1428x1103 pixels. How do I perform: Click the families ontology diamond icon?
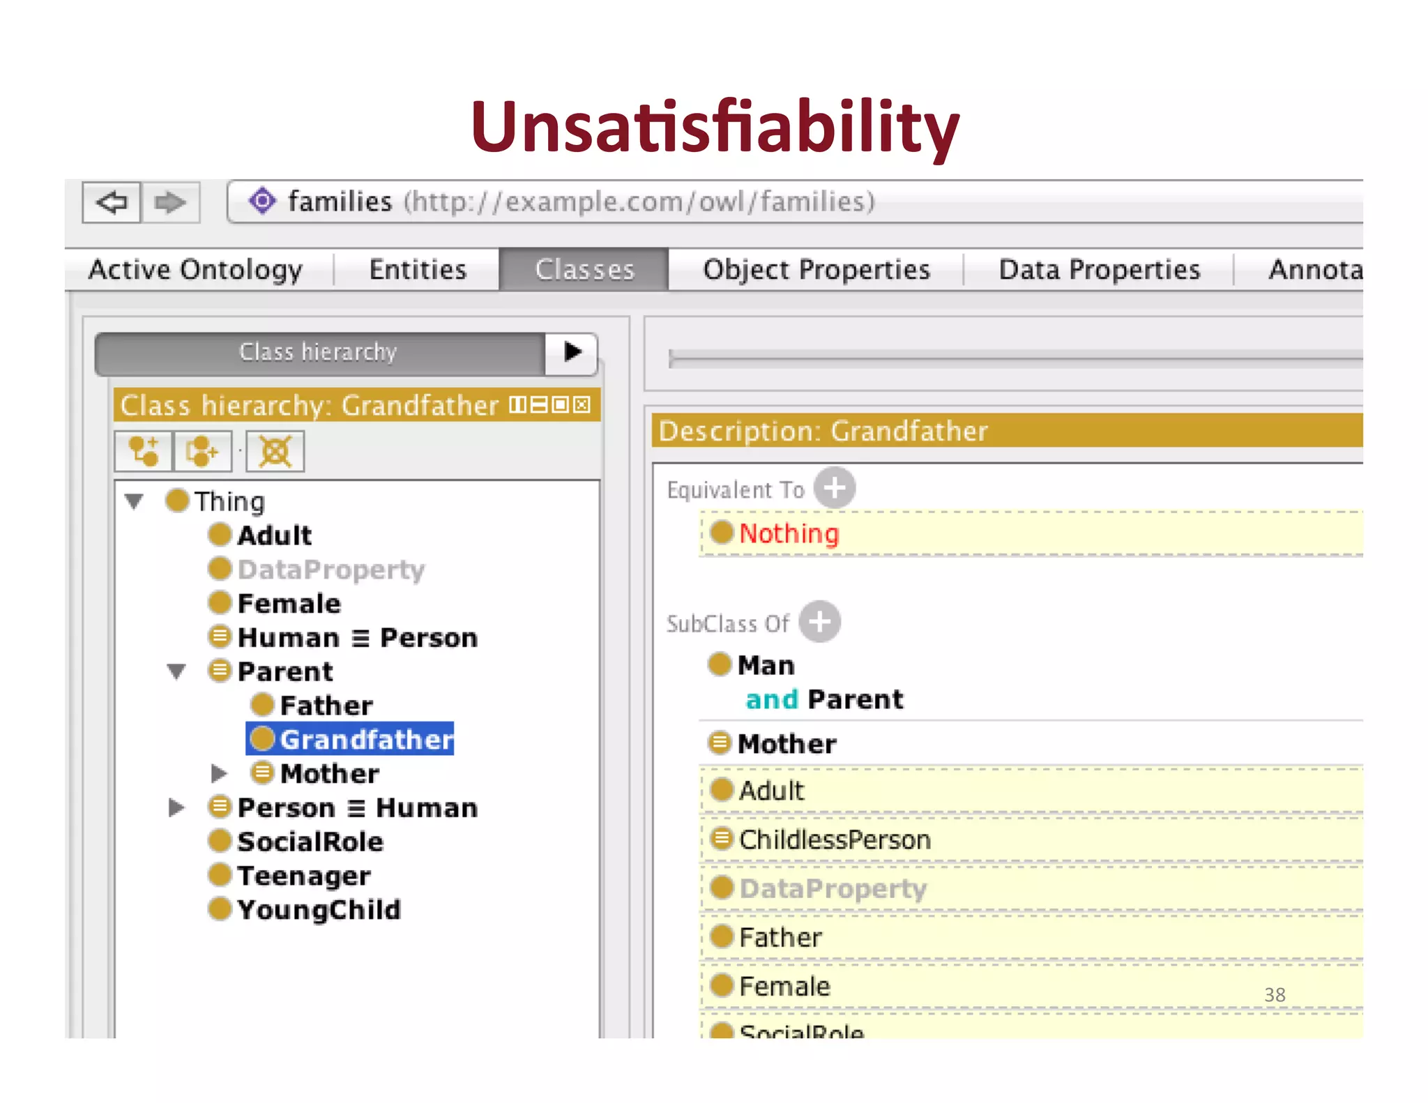coord(263,201)
